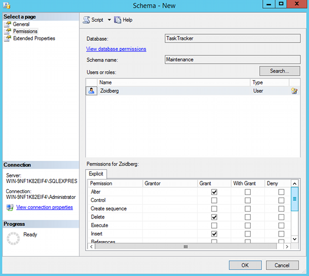Image resolution: width=309 pixels, height=276 pixels.
Task: Click the Alter permission row label
Action: click(96, 192)
